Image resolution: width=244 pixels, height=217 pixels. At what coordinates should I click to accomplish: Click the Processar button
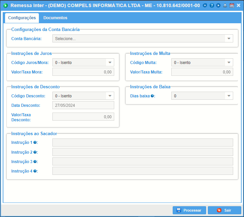(189, 210)
